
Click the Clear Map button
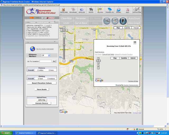[67, 18]
